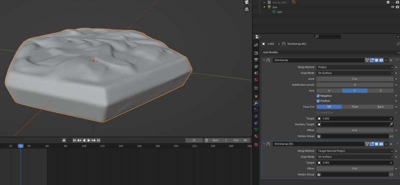Screen dimensions: 400x185
Task: Open the Object Constraints tab
Action: (x=256, y=123)
